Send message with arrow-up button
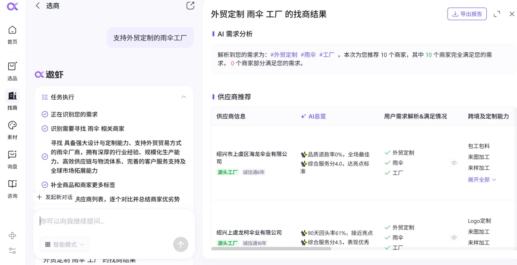The width and height of the screenshot is (517, 265). 181,245
